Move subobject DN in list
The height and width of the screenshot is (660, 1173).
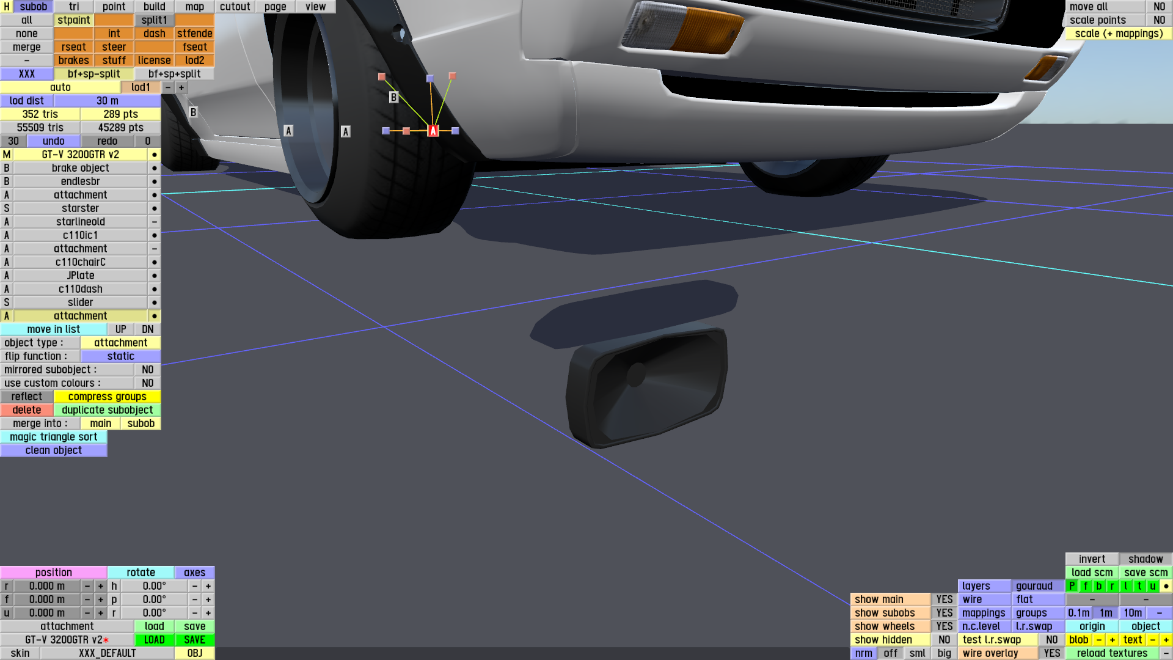(x=147, y=329)
